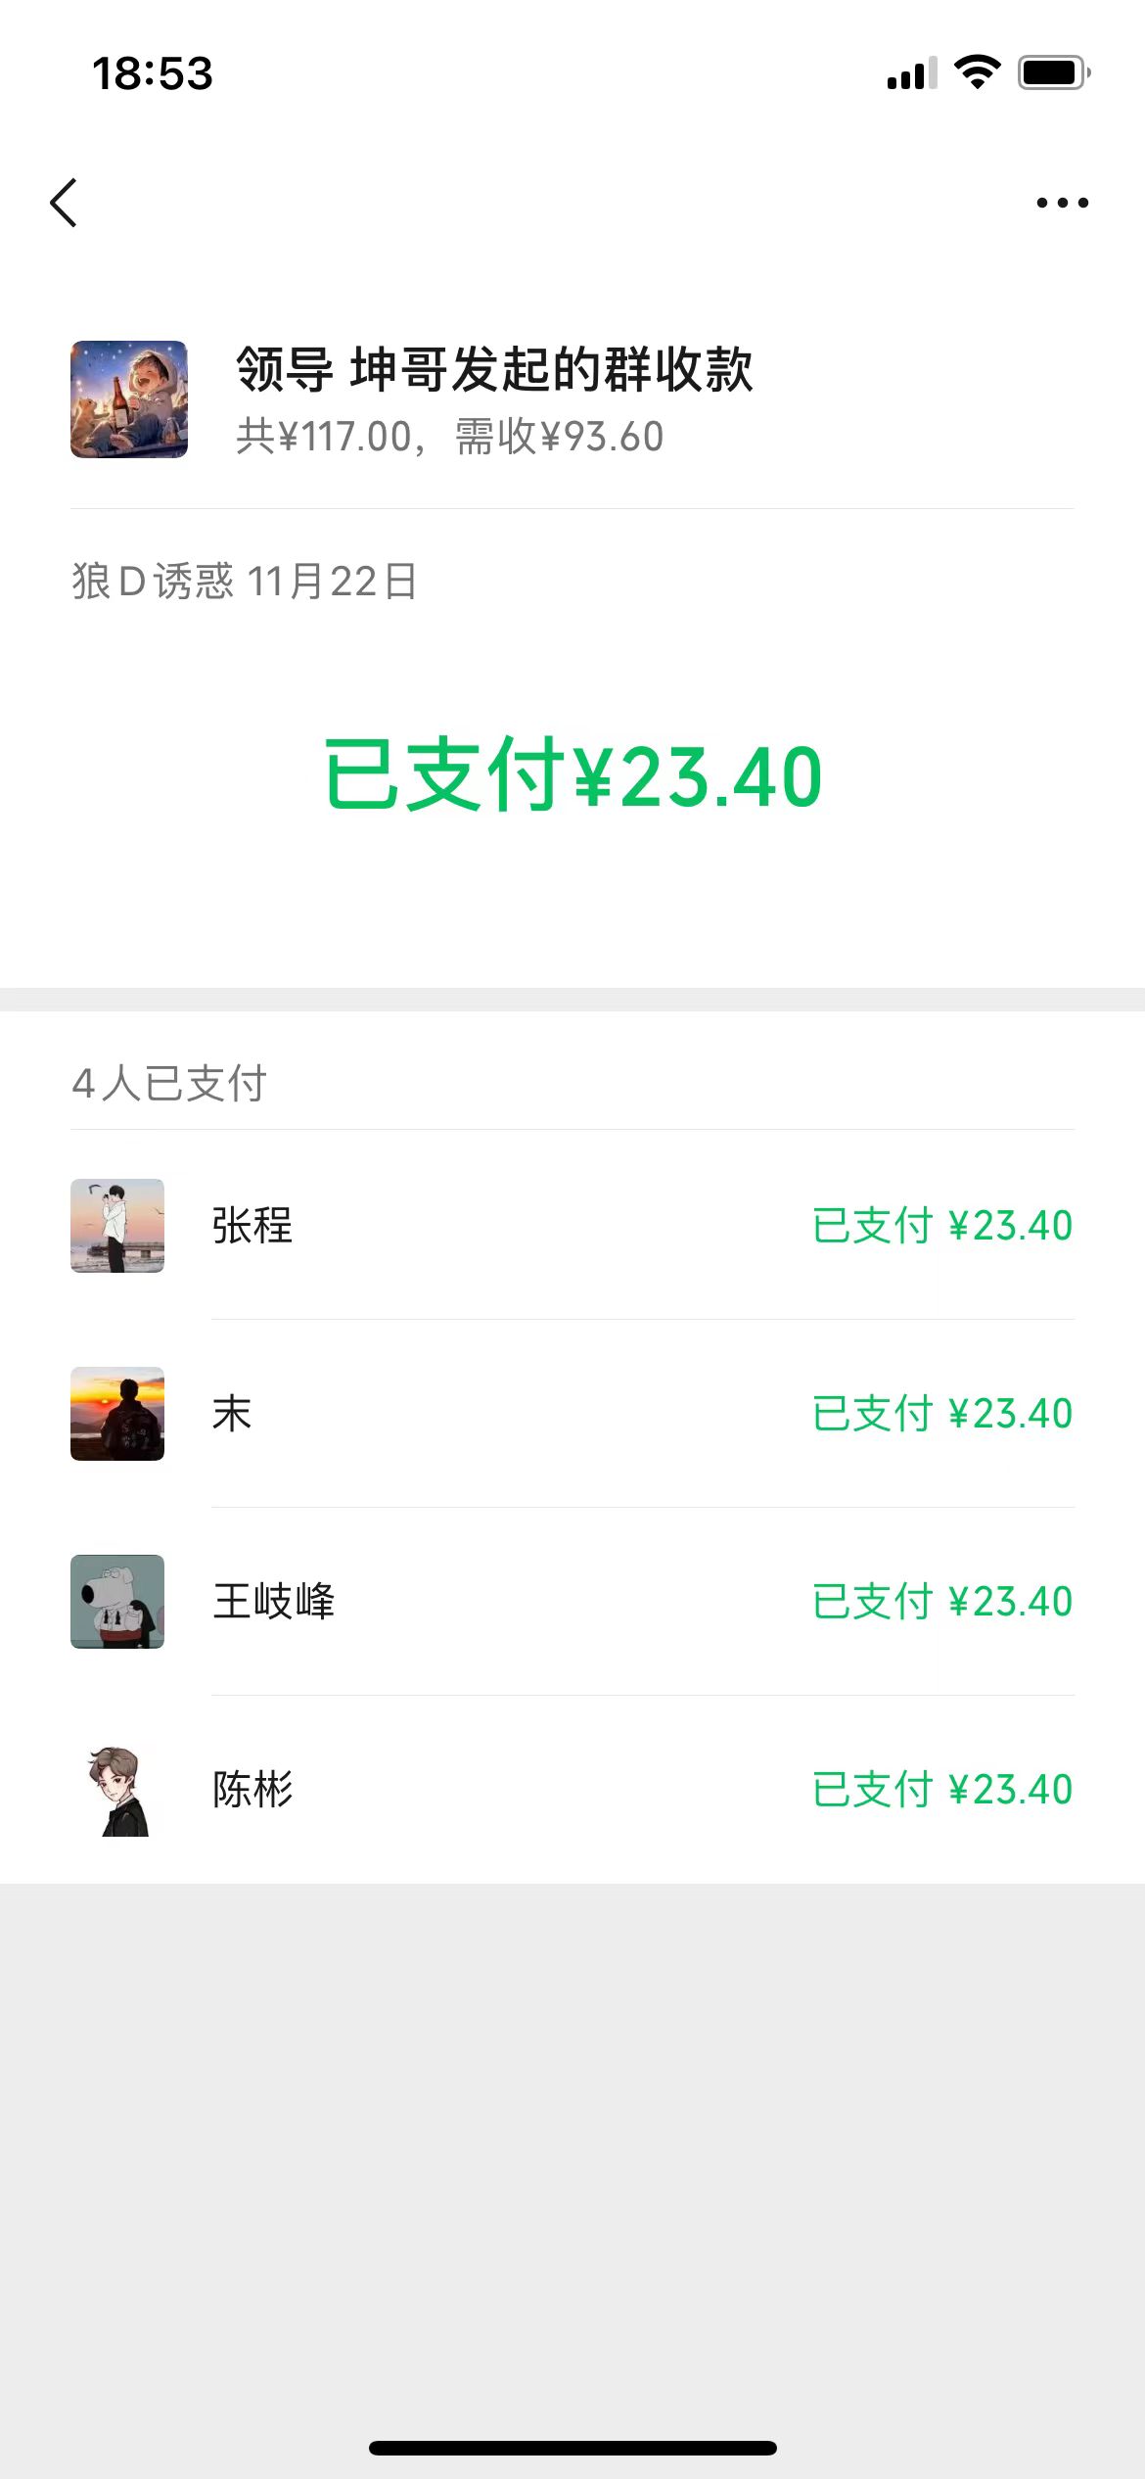This screenshot has width=1145, height=2479.
Task: Tap the 狼D诱惑 11月22日 note text
Action: click(245, 582)
